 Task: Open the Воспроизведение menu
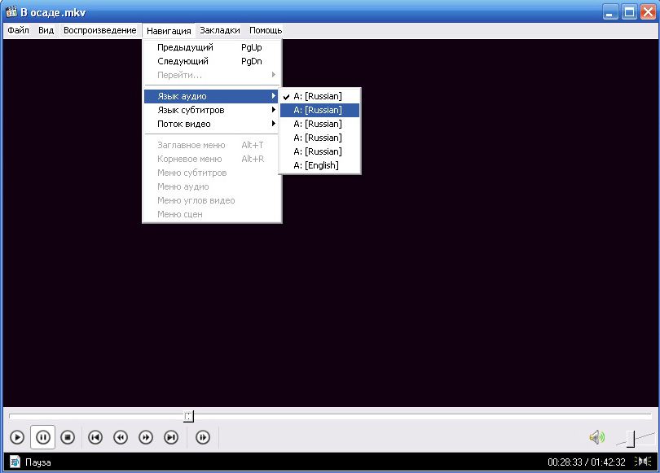pyautogui.click(x=100, y=30)
